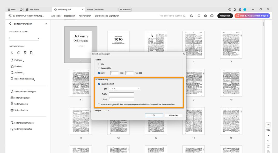Click the vertical scrollbar thumb

[263, 24]
